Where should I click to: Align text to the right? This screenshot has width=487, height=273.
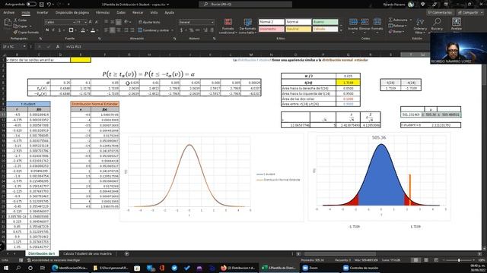pos(119,30)
